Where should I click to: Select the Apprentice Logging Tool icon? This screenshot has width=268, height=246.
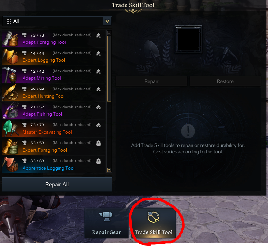coord(10,165)
